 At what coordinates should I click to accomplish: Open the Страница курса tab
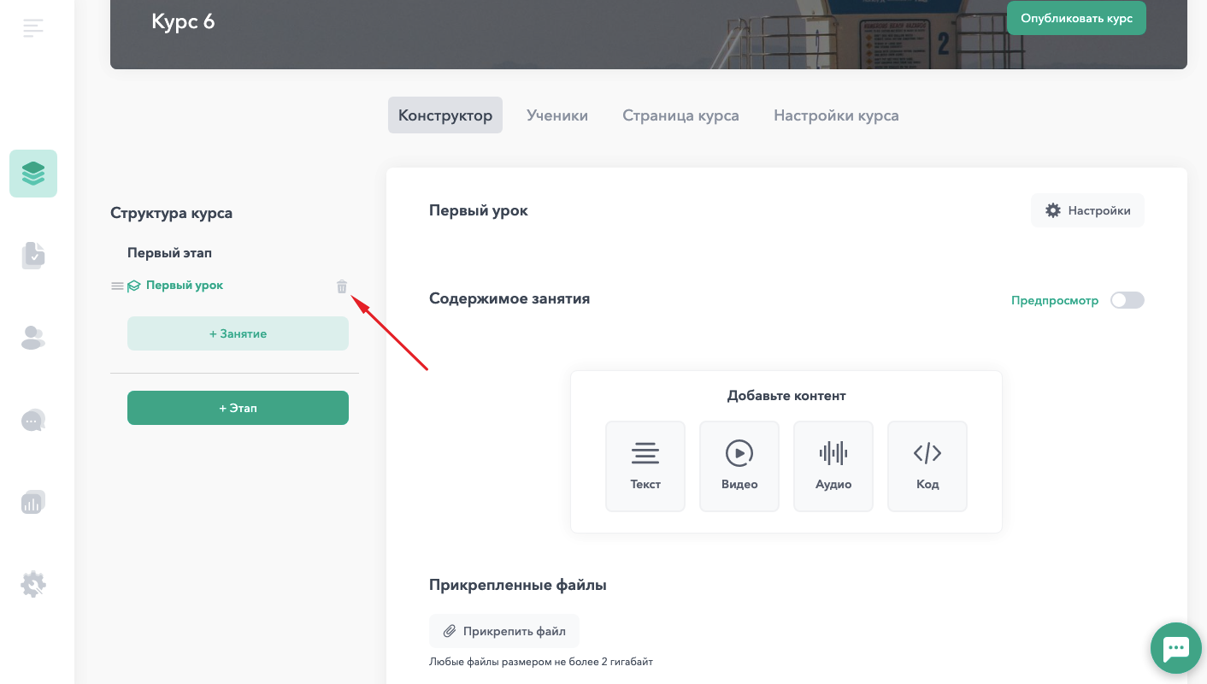coord(680,115)
